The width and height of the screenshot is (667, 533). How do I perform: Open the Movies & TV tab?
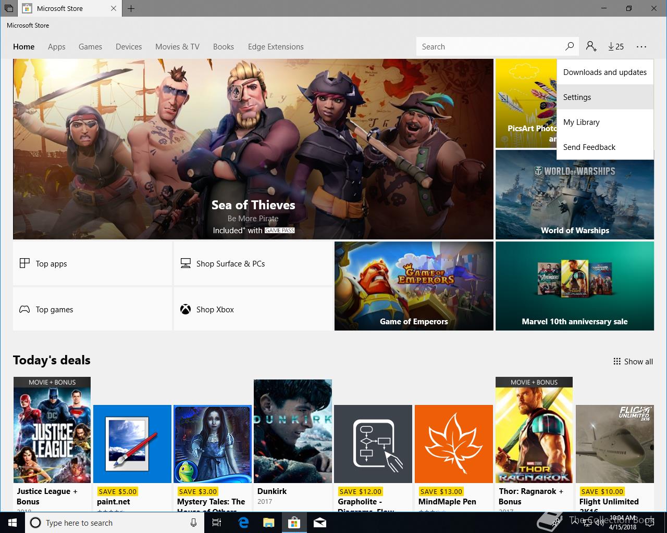[x=177, y=46]
